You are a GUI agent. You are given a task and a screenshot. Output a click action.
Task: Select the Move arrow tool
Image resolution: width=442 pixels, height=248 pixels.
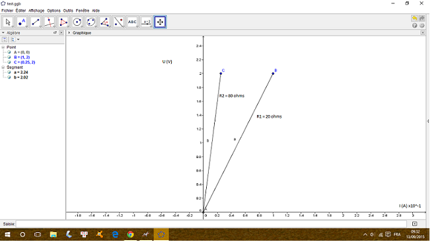click(8, 22)
